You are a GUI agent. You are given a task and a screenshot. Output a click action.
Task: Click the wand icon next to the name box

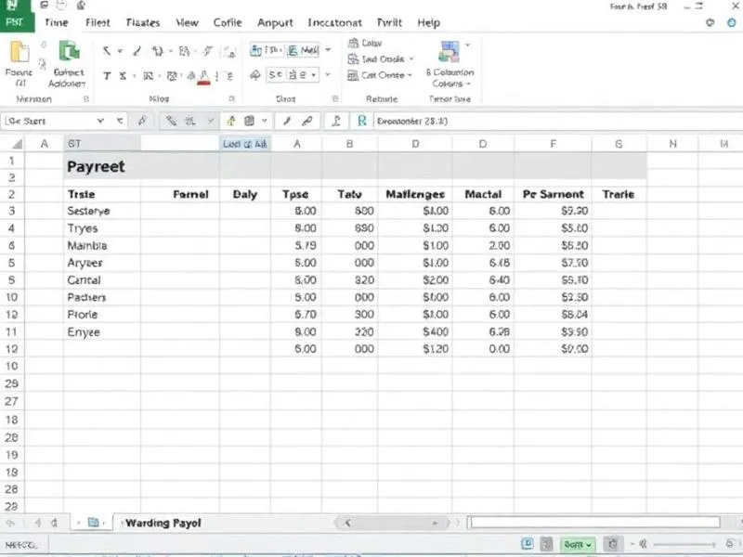coord(142,121)
